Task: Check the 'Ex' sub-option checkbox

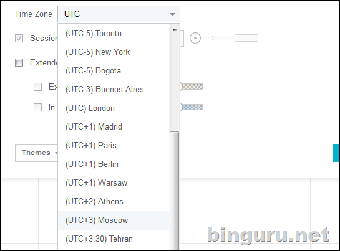Action: (x=37, y=87)
